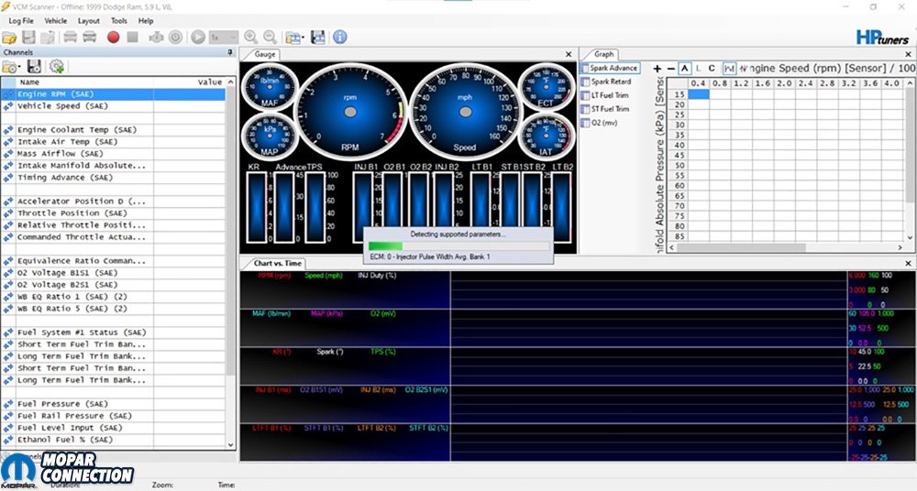This screenshot has height=491, width=917.
Task: Click the add channel gear icon
Action: point(56,67)
